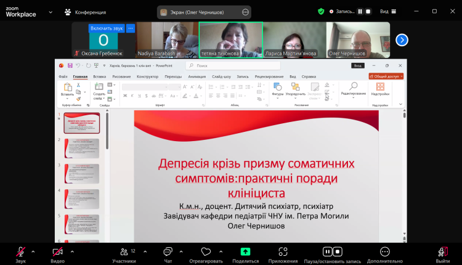Open the Экран (Олег Чернишов) options menu
The height and width of the screenshot is (265, 462).
[x=246, y=12]
